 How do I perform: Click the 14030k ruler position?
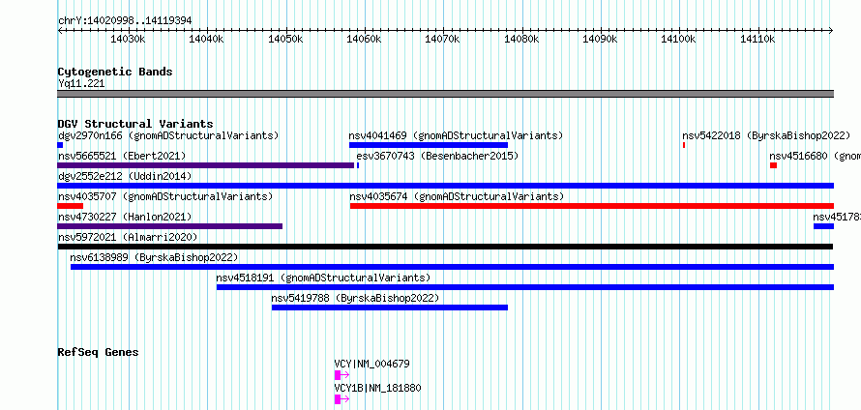128,40
